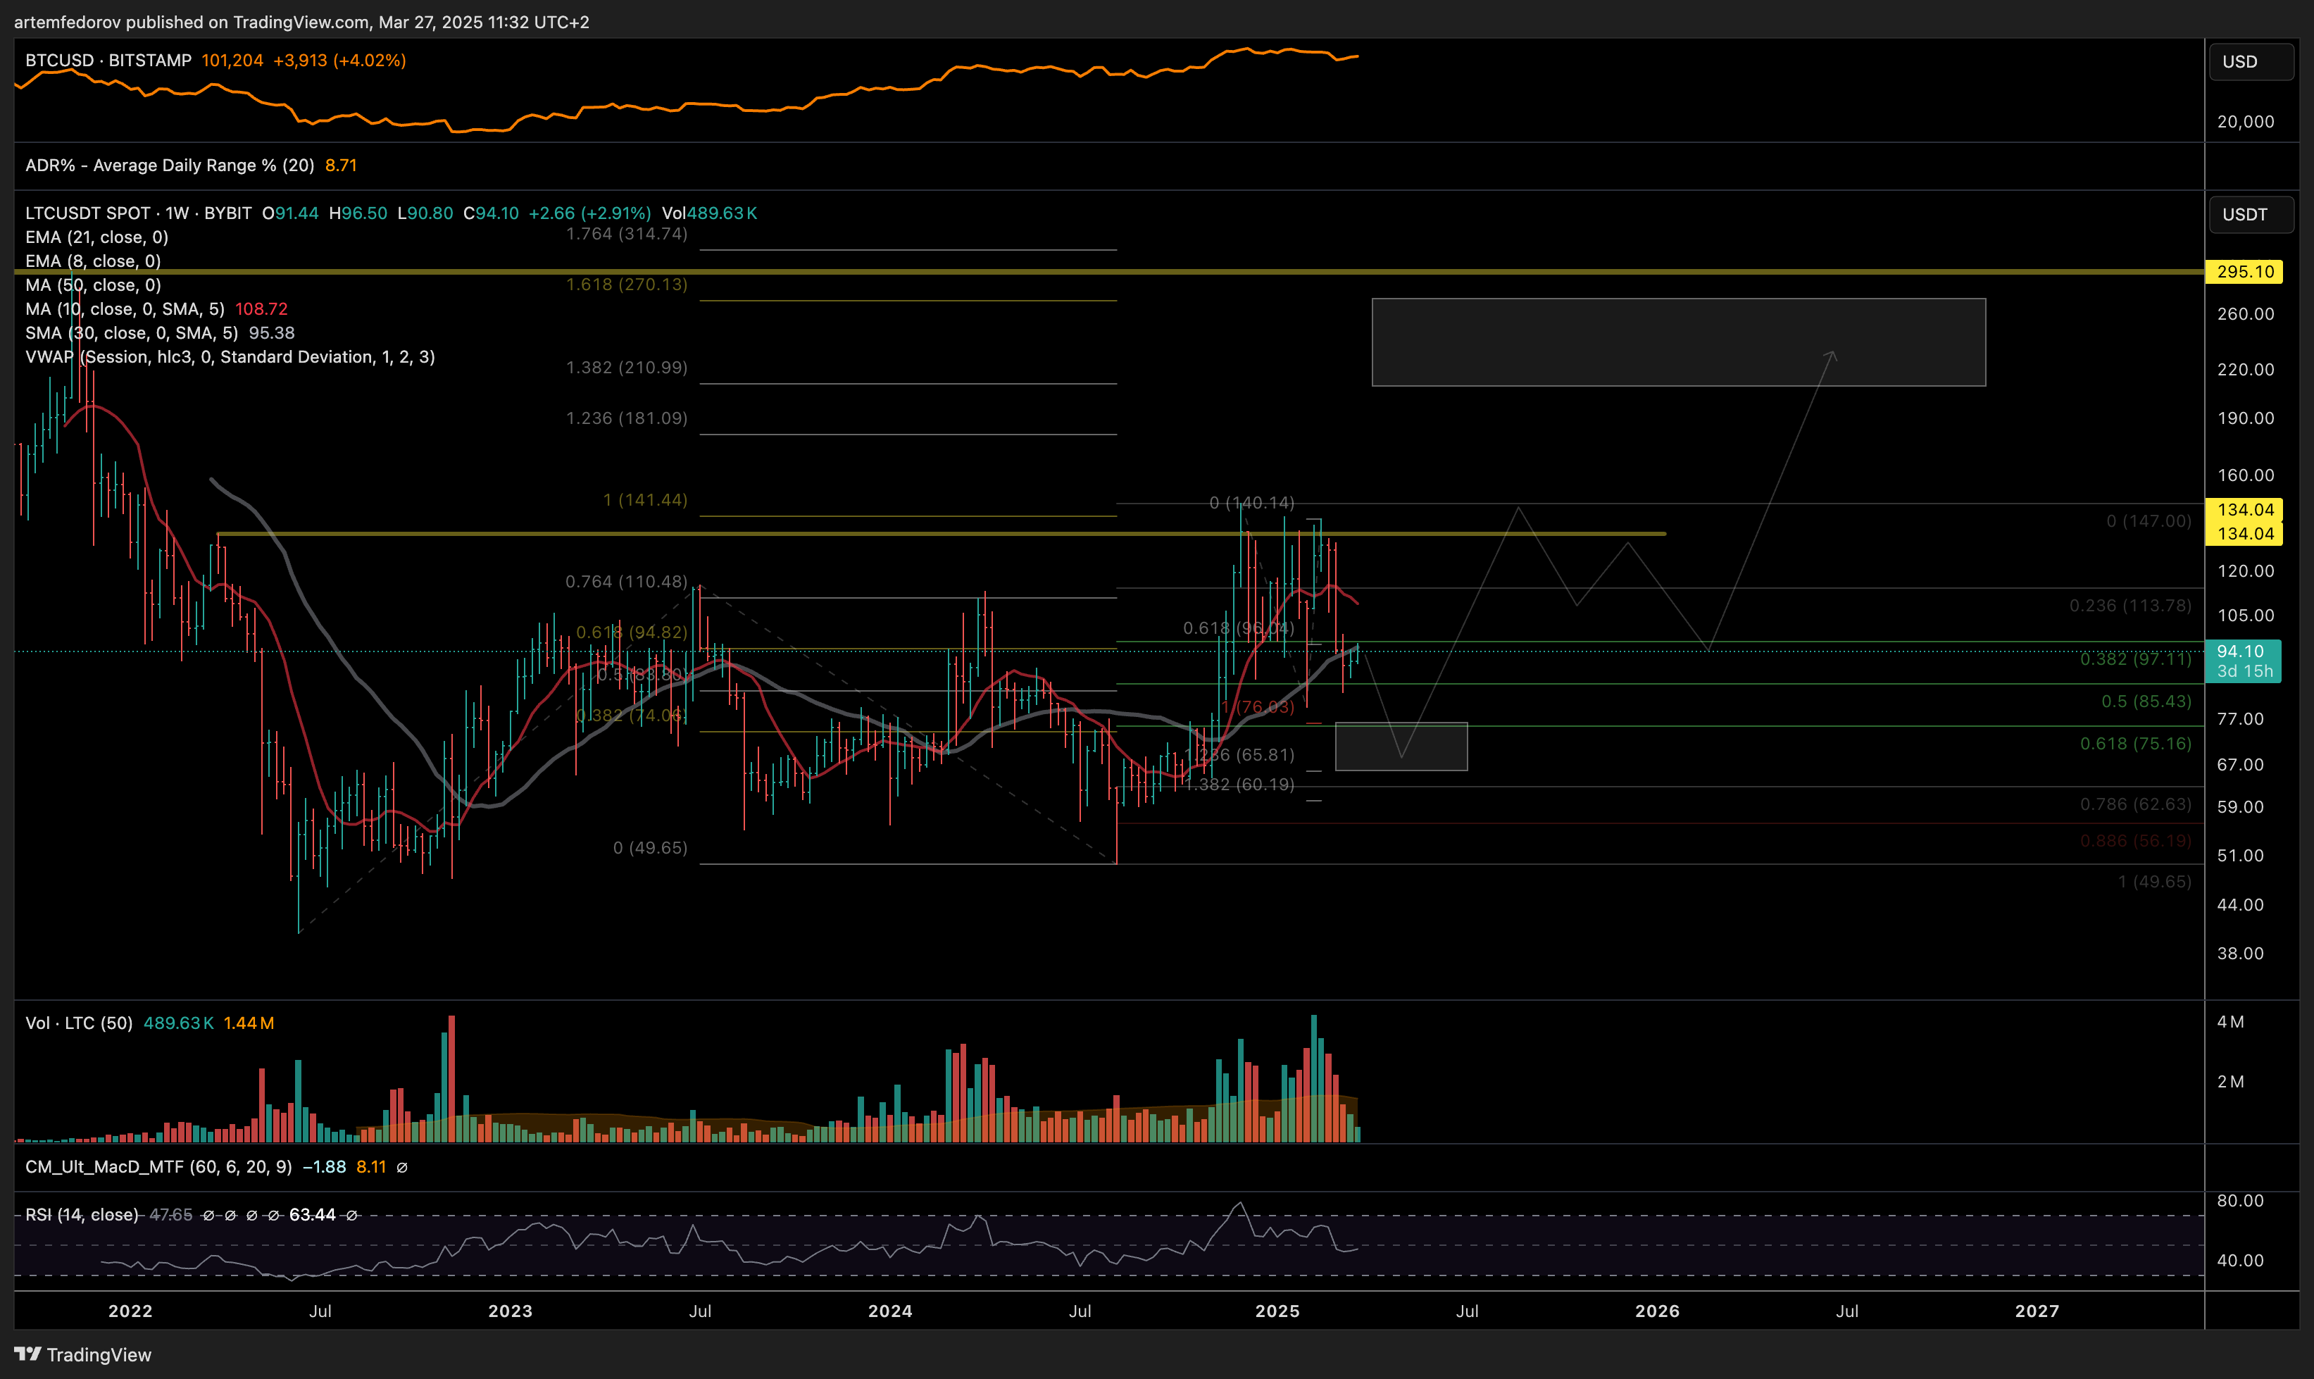The width and height of the screenshot is (2314, 1379).
Task: Click the 95.38 SMA value in legend
Action: [271, 334]
